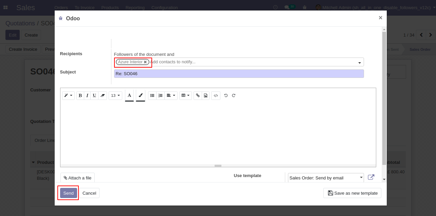Click the eraser remove-format icon
The width and height of the screenshot is (436, 216).
tap(103, 95)
